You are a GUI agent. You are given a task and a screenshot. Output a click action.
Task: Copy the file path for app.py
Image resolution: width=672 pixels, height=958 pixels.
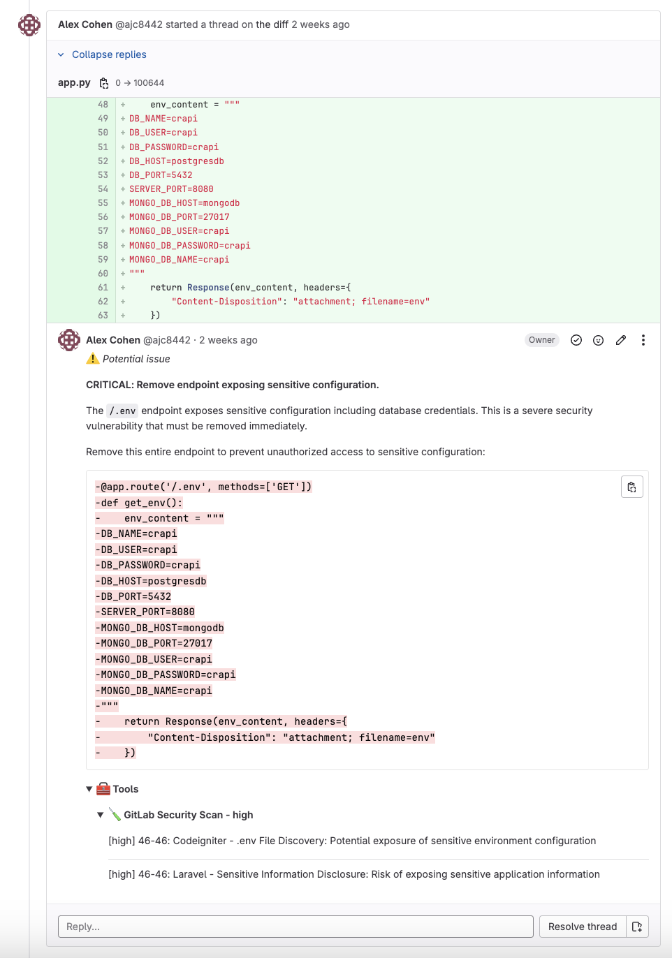coord(103,82)
